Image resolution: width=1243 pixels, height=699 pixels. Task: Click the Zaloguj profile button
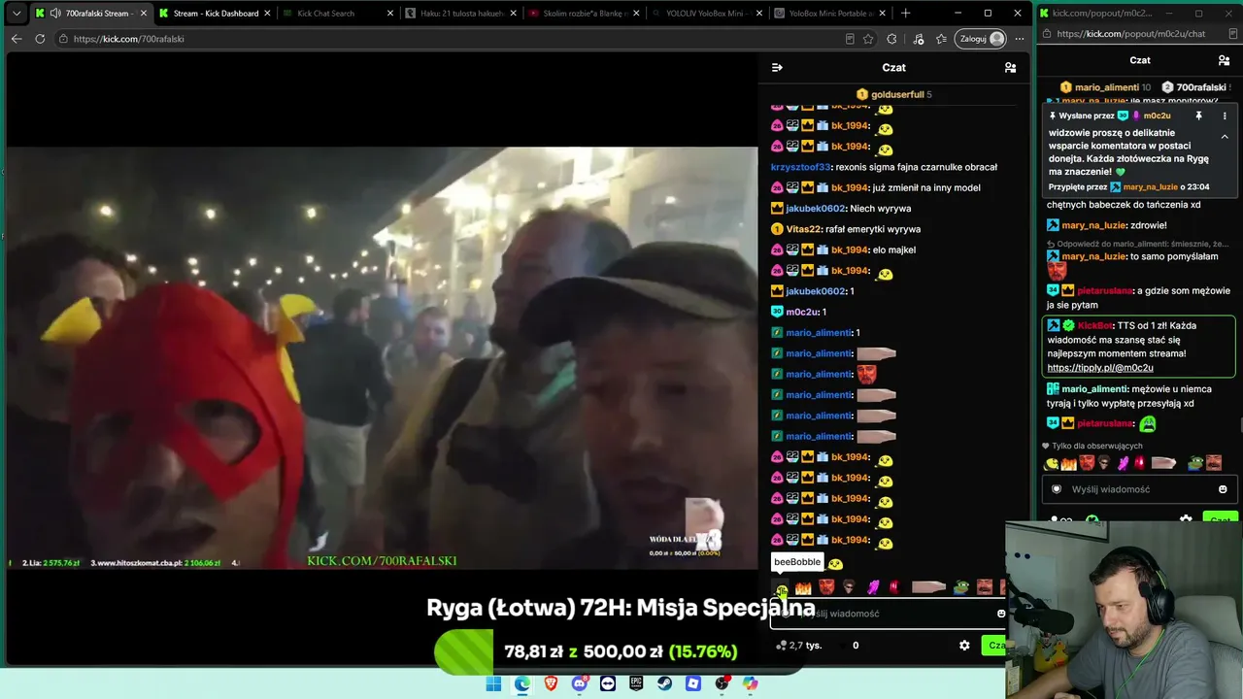click(x=981, y=39)
